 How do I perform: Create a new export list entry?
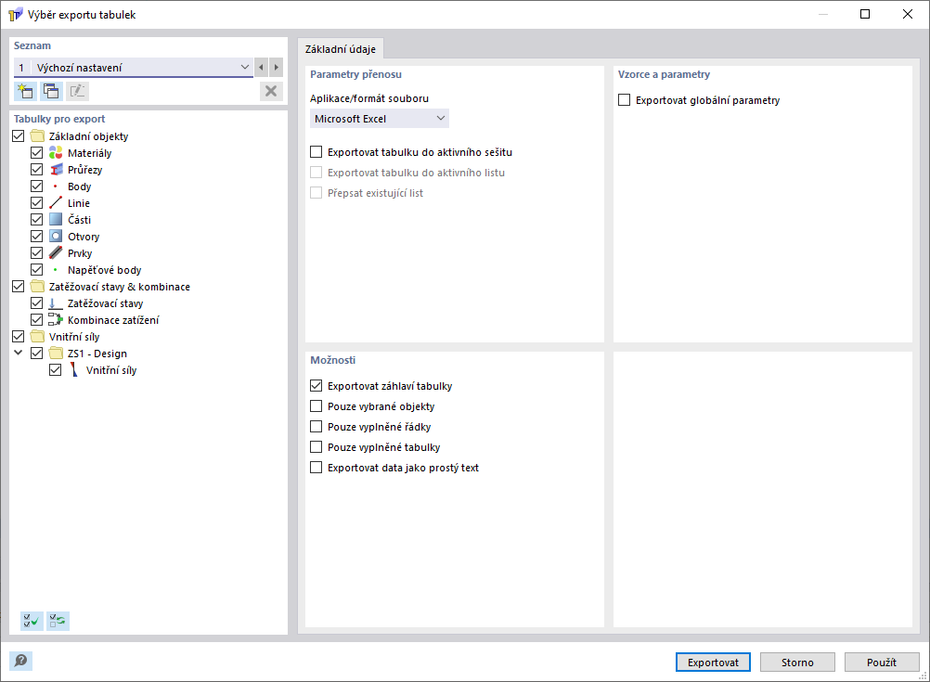pyautogui.click(x=25, y=91)
